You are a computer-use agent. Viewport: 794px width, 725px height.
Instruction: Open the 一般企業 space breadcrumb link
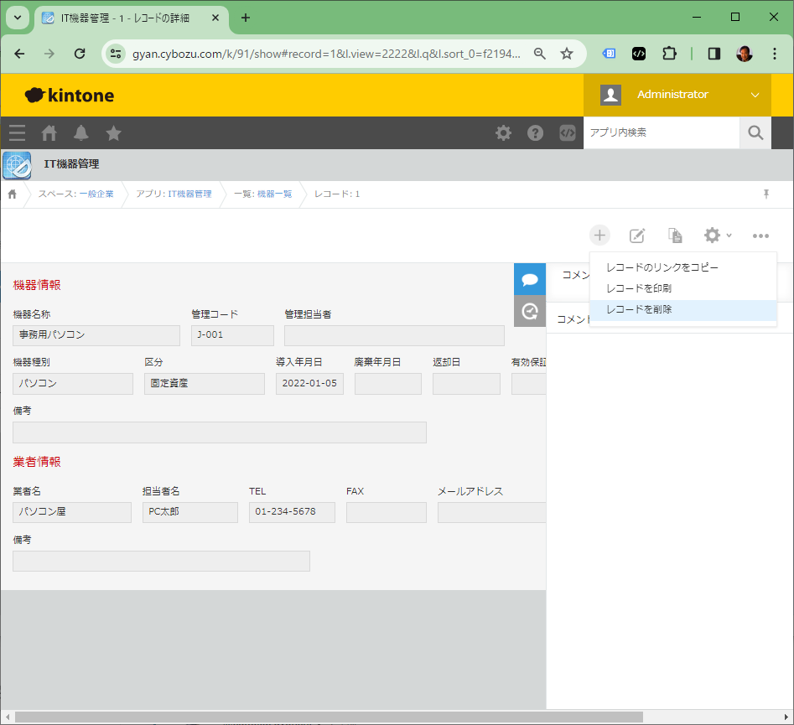pyautogui.click(x=96, y=194)
